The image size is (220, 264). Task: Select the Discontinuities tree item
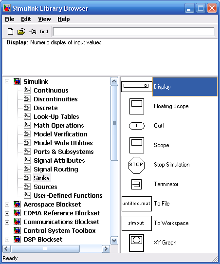[x=55, y=99]
